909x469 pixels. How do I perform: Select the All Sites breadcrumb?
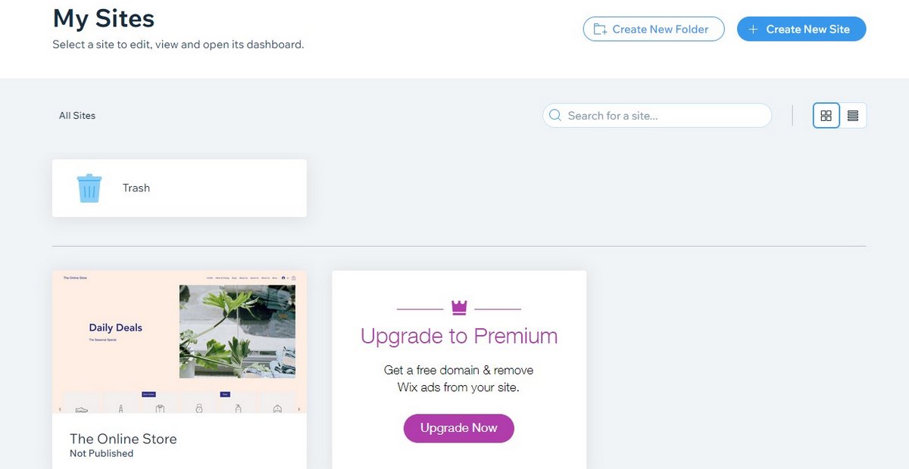[x=77, y=116]
